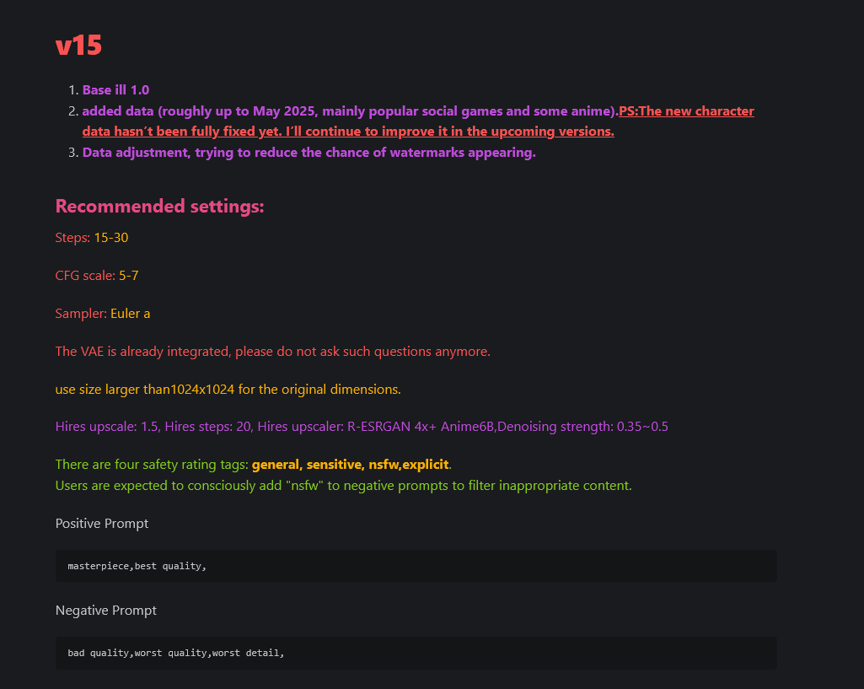The image size is (864, 689).
Task: Click the Hires upscale settings line
Action: coord(362,427)
